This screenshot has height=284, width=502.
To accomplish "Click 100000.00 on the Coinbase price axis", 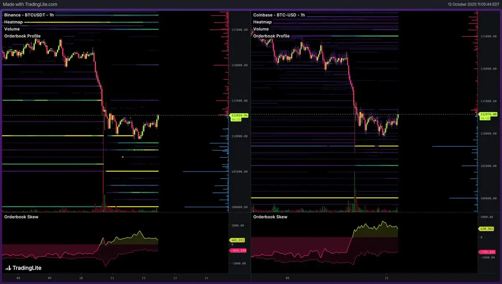I will [489, 199].
